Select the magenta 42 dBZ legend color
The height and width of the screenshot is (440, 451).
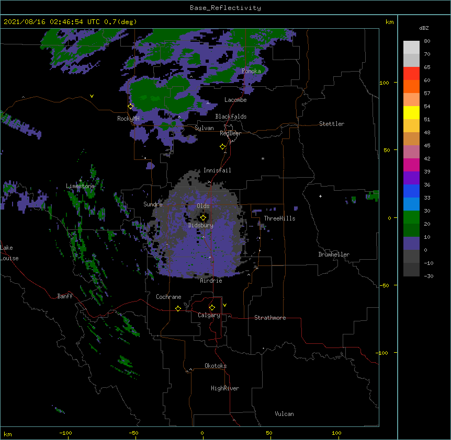(x=411, y=165)
